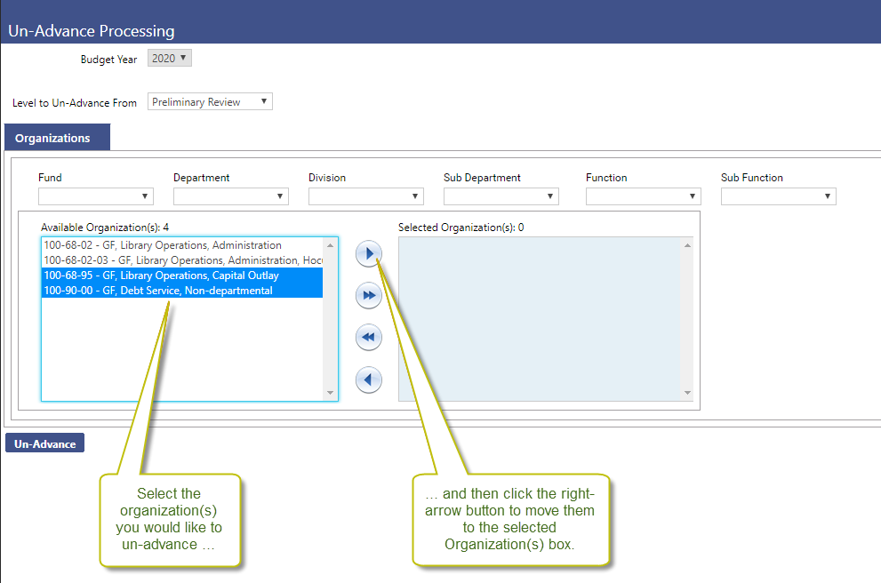
Task: Click the Available Organizations list scrollbar
Action: (330, 318)
